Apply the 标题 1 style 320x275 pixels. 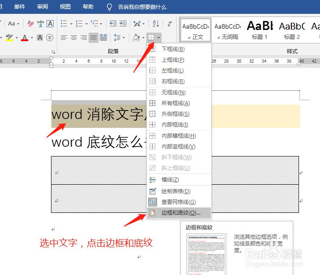point(260,30)
